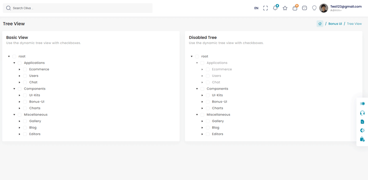Select Editors label in Disabled Tree
The height and width of the screenshot is (180, 368).
click(218, 134)
